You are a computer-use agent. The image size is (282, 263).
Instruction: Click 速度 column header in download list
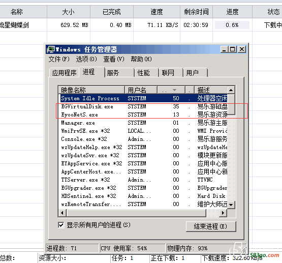coord(156,12)
